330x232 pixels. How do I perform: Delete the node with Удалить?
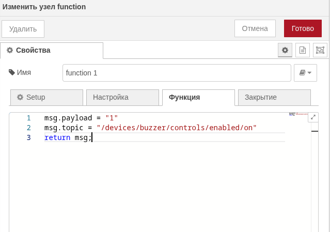23,29
